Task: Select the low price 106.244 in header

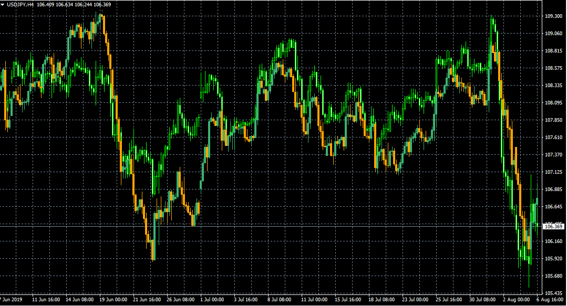Action: [83, 5]
